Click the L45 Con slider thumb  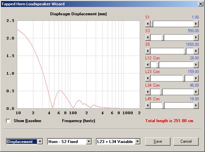(x=163, y=106)
